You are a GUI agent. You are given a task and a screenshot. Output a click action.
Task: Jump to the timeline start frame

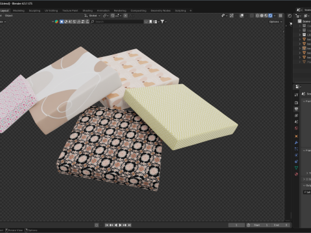(106, 225)
